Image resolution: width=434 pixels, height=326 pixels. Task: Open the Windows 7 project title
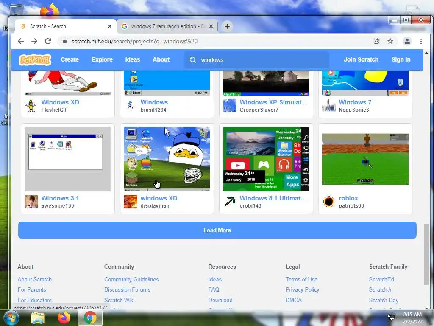pyautogui.click(x=355, y=102)
